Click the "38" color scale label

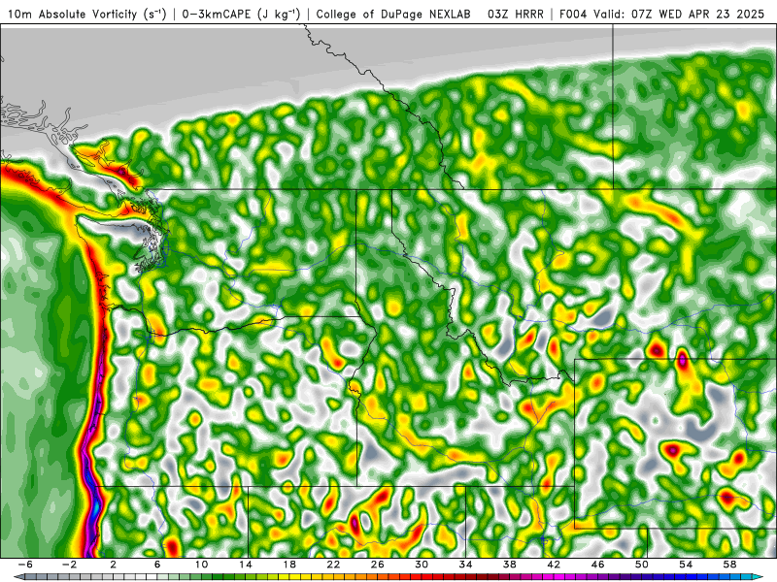tap(509, 565)
